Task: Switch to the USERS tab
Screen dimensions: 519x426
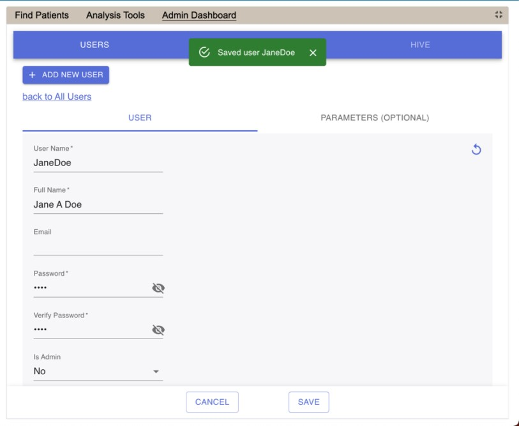Action: pos(94,45)
